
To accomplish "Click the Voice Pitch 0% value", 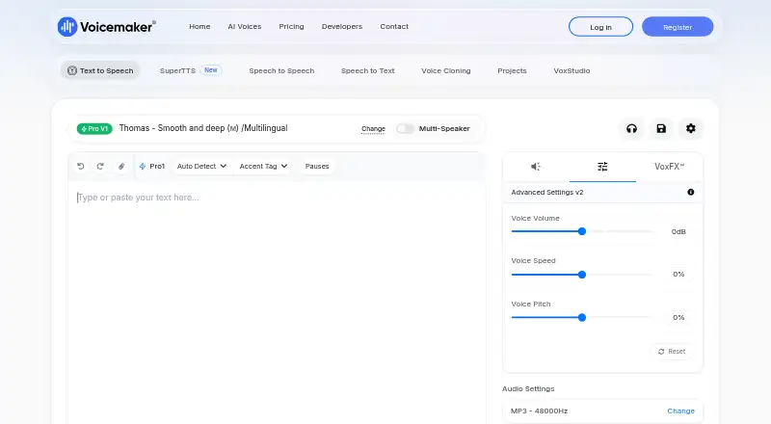I will point(678,318).
